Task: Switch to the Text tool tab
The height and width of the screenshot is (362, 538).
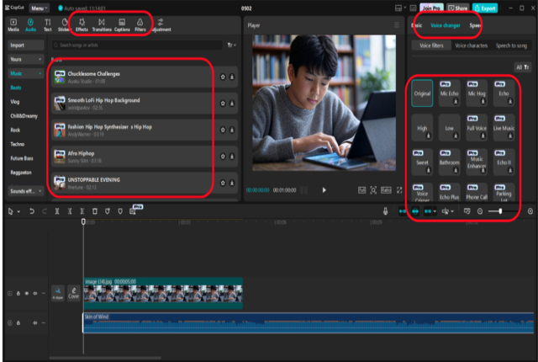Action: pos(48,25)
